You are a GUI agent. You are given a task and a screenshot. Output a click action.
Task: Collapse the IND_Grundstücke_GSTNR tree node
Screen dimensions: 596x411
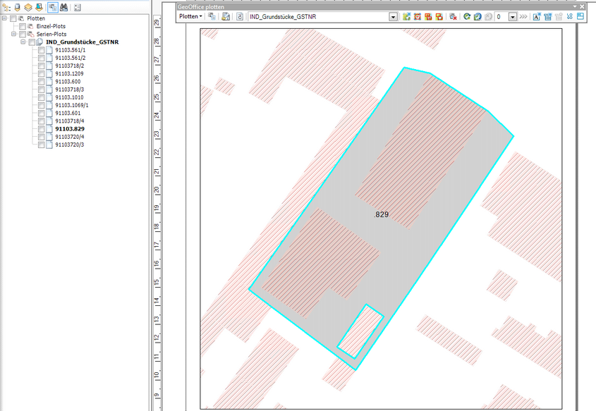coord(23,42)
